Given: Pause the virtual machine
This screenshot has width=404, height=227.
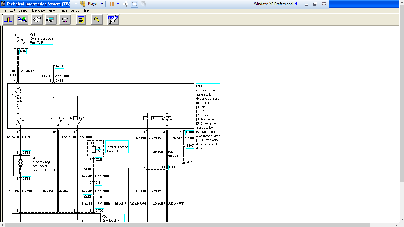Looking at the screenshot, I should point(112,4).
